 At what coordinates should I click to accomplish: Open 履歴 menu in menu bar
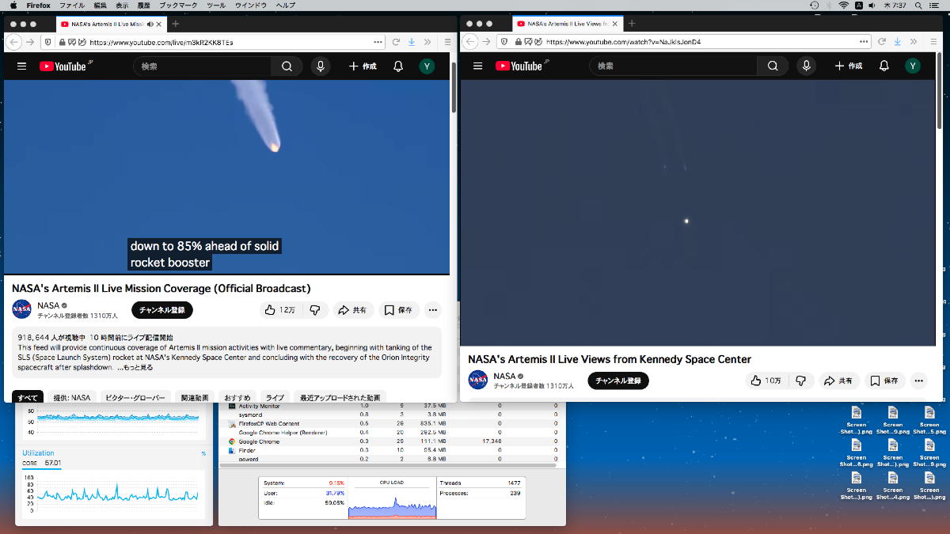[144, 6]
